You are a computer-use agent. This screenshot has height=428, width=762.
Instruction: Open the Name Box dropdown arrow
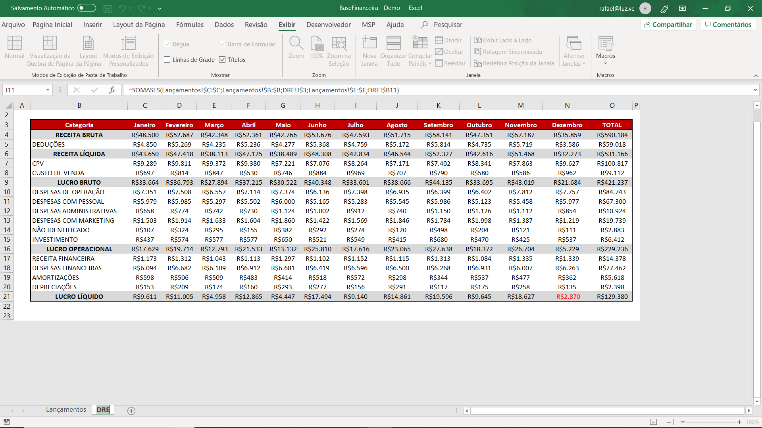click(48, 90)
